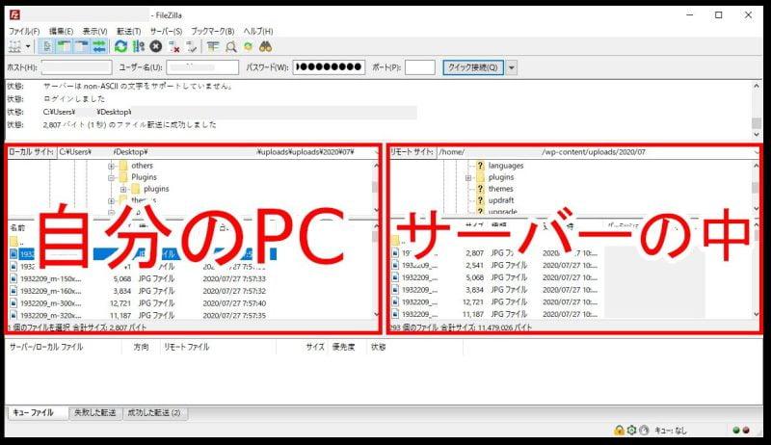Image resolution: width=771 pixels, height=445 pixels.
Task: Toggle the transfer queue display button
Action: pos(98,45)
